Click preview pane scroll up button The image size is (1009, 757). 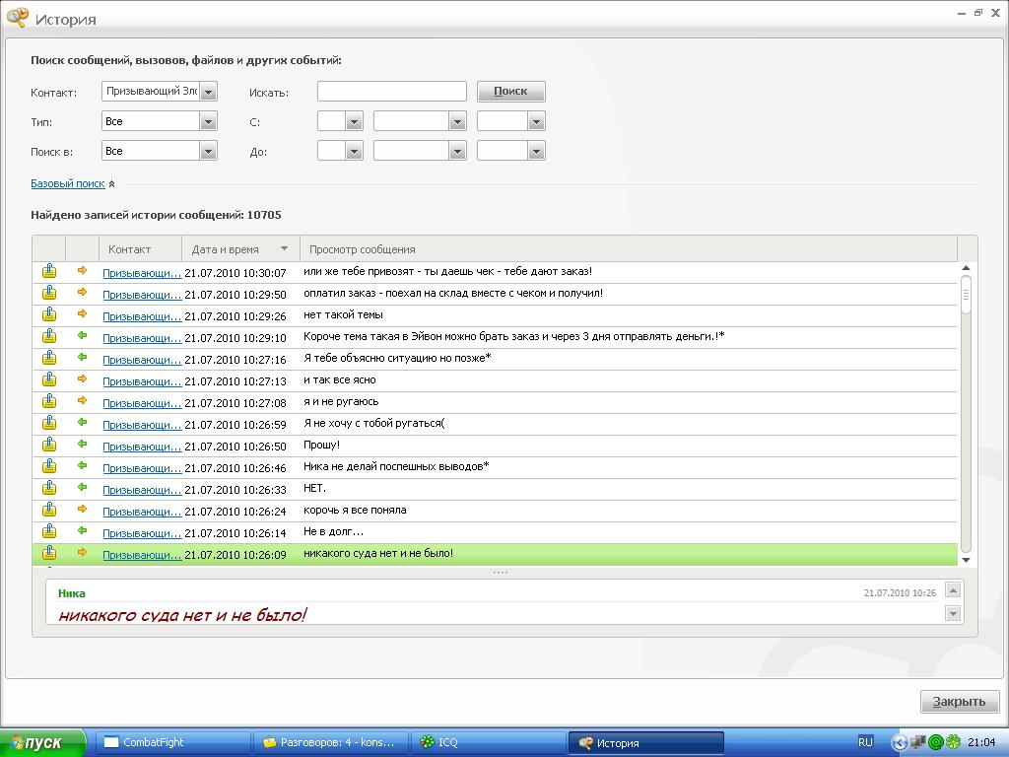point(954,589)
